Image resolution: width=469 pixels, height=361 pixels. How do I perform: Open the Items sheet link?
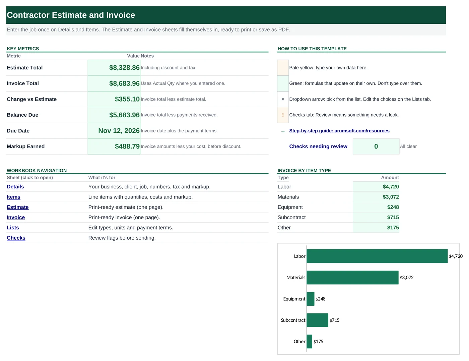(x=13, y=197)
